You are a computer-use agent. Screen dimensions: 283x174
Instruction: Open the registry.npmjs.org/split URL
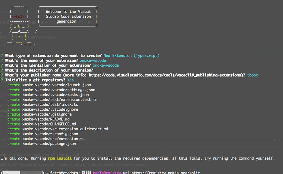point(166,172)
